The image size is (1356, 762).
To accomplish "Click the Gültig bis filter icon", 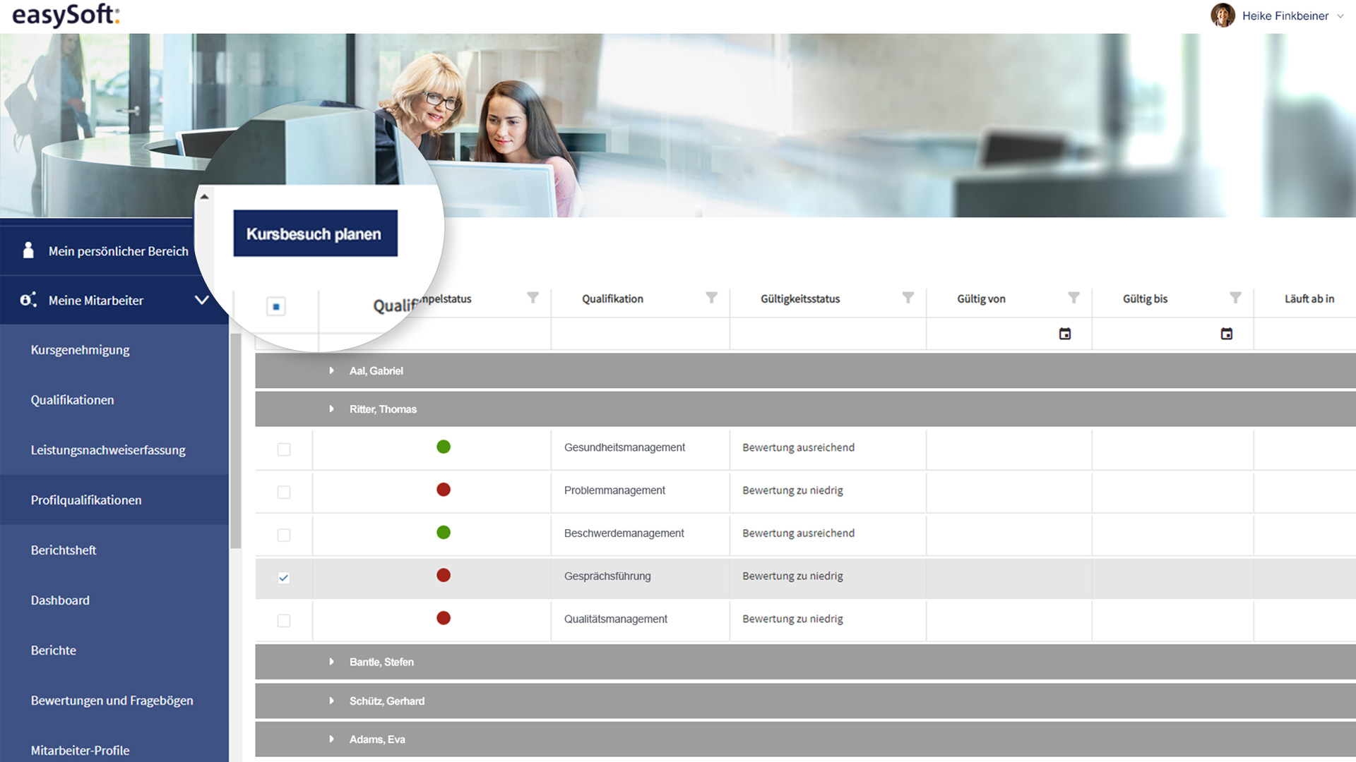I will click(1235, 298).
